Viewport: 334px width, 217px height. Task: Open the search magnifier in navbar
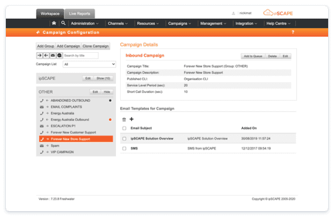click(63, 23)
